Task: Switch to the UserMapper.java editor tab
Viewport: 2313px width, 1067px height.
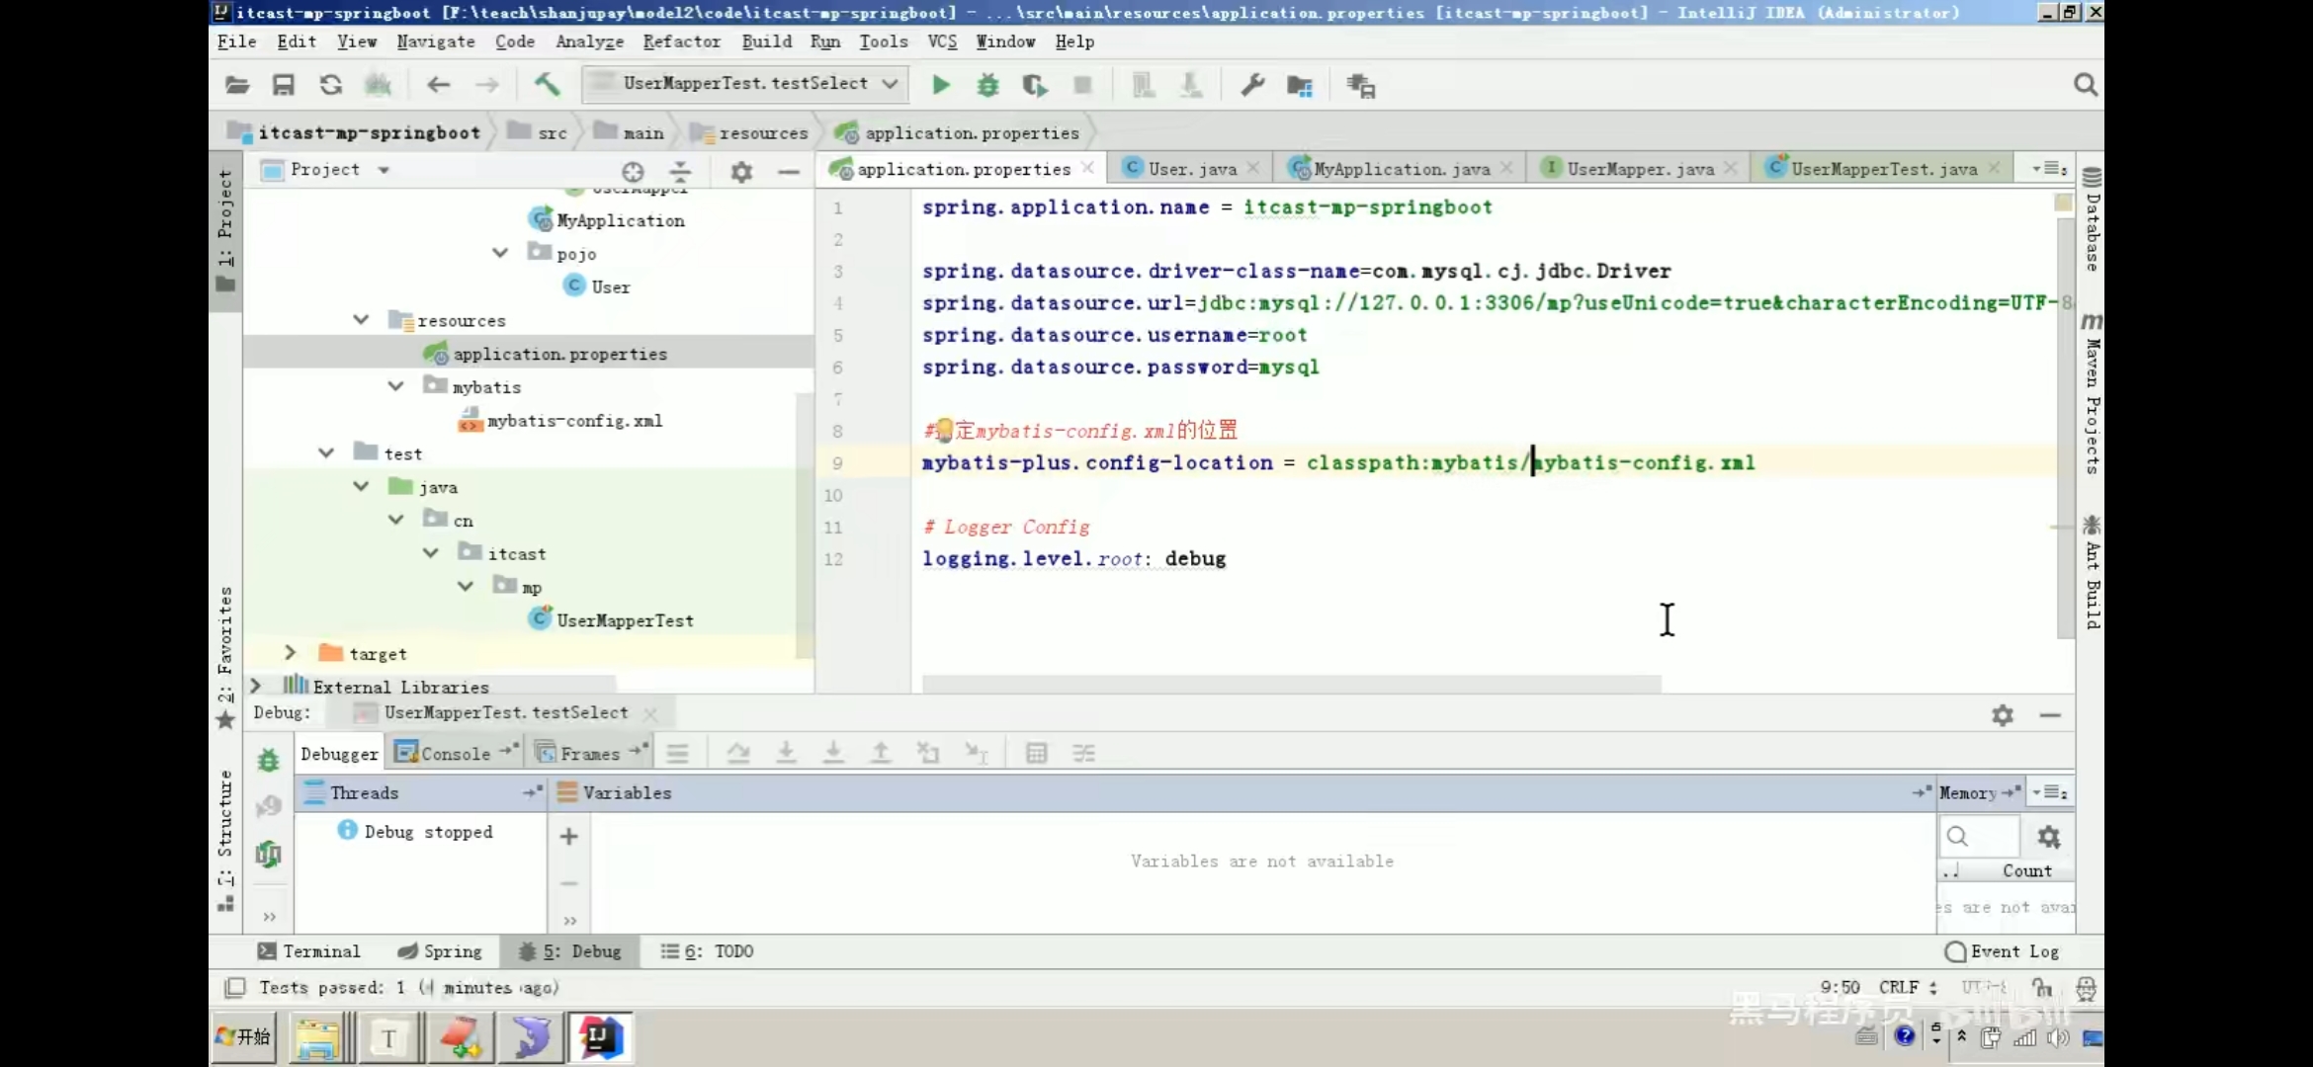Action: (1639, 169)
